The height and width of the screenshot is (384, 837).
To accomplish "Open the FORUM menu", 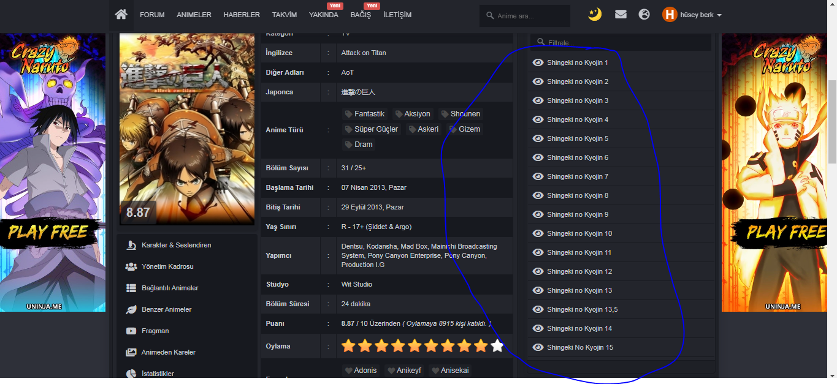I will 152,15.
